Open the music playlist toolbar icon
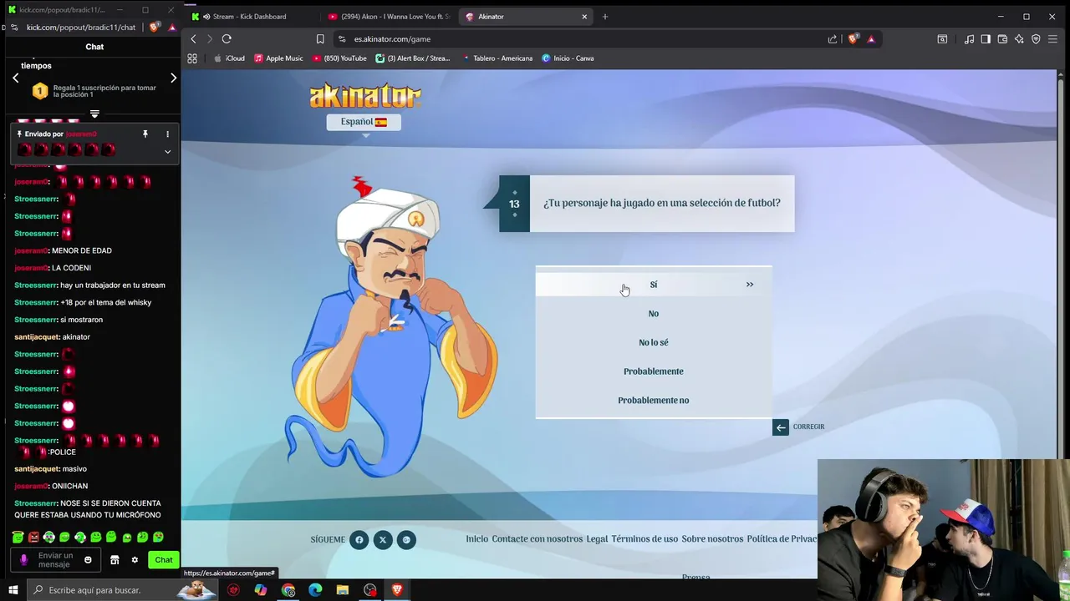Viewport: 1070px width, 601px height. tap(969, 39)
